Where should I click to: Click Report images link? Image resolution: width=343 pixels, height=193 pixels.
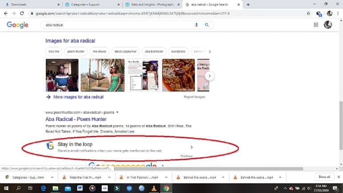[195, 97]
